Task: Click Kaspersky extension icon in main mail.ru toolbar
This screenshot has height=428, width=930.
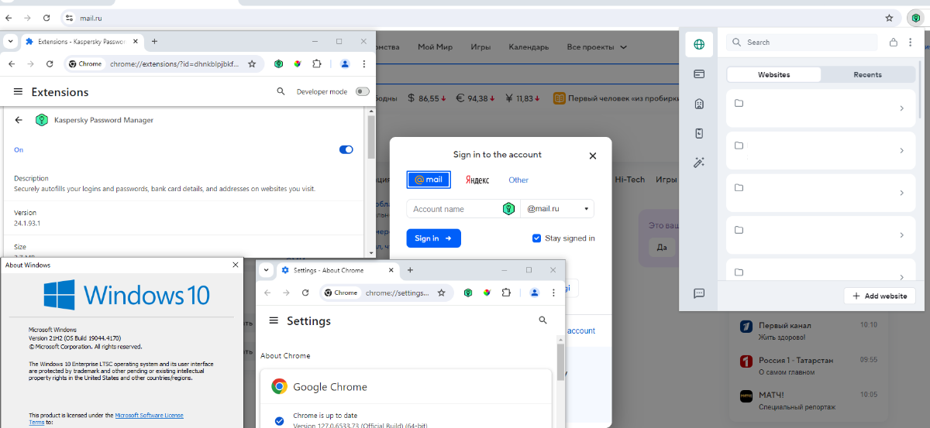Action: coord(915,17)
